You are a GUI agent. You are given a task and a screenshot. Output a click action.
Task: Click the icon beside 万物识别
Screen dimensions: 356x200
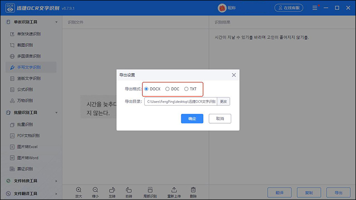coord(12,100)
